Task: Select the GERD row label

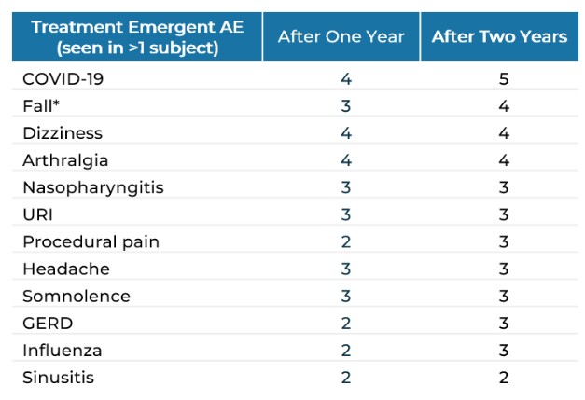Action: click(48, 324)
